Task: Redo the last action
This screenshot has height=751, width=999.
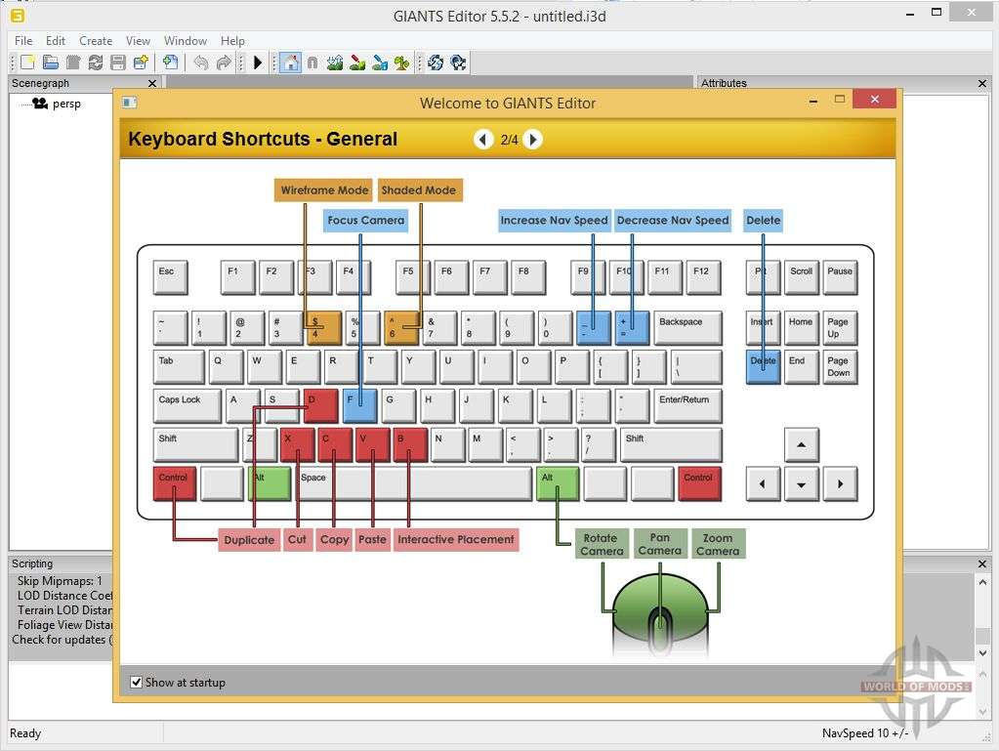Action: click(224, 63)
